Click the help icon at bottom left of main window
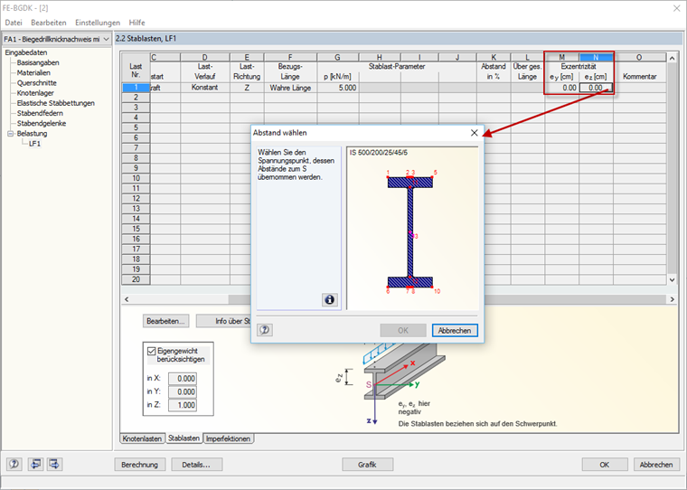 point(14,464)
